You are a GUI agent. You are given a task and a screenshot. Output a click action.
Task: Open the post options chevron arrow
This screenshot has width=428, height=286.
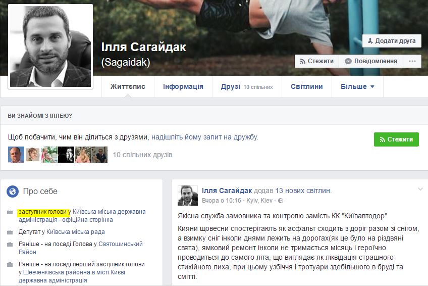[x=420, y=189]
